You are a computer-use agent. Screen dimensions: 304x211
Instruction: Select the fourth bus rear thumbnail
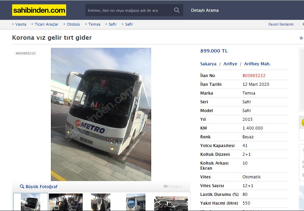coord(136,202)
